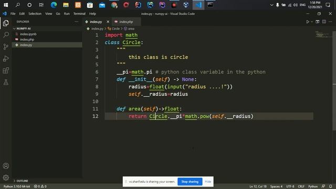
Task: Click the editor vertical scrollbar
Action: click(334, 80)
